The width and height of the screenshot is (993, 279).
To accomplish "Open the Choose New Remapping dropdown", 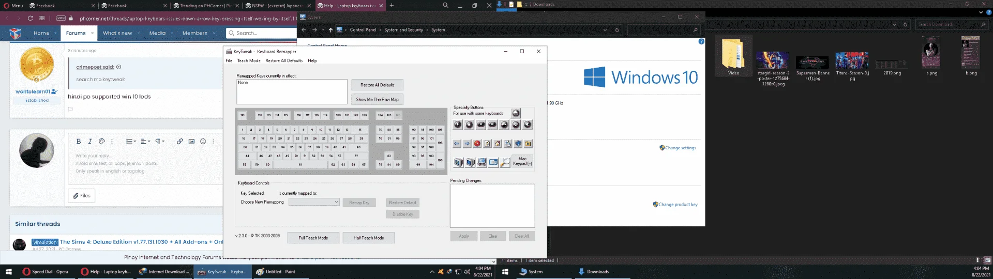I will (314, 202).
